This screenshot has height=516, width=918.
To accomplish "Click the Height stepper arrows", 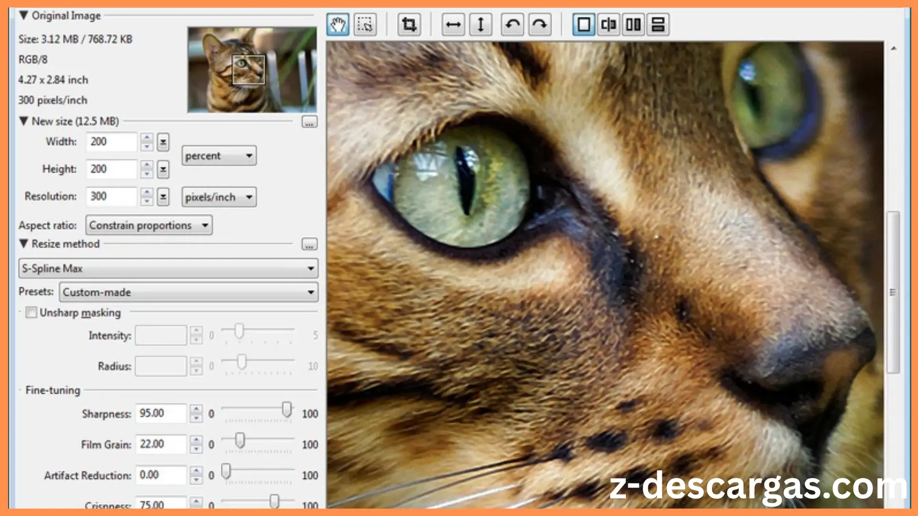I will [x=147, y=169].
